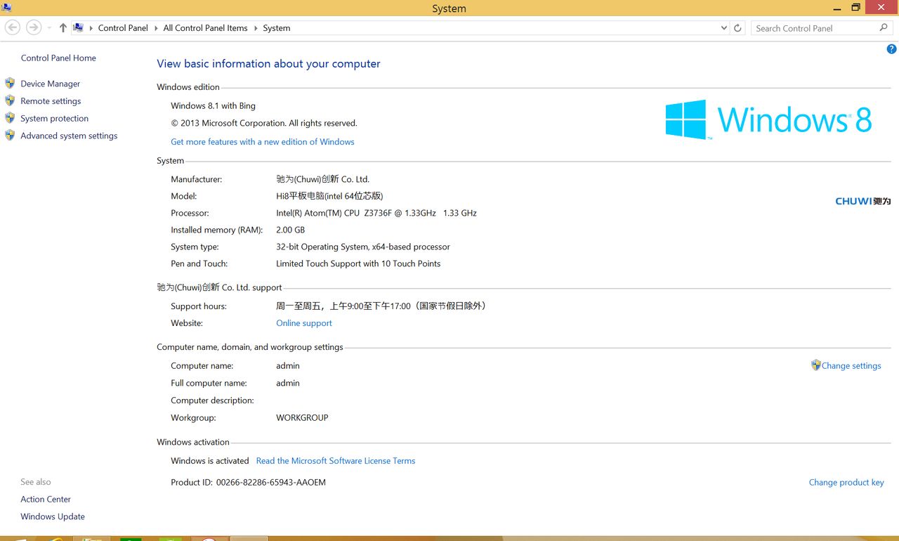Viewport: 899px width, 541px height.
Task: Click the shield icon beside System protection
Action: pyautogui.click(x=10, y=118)
